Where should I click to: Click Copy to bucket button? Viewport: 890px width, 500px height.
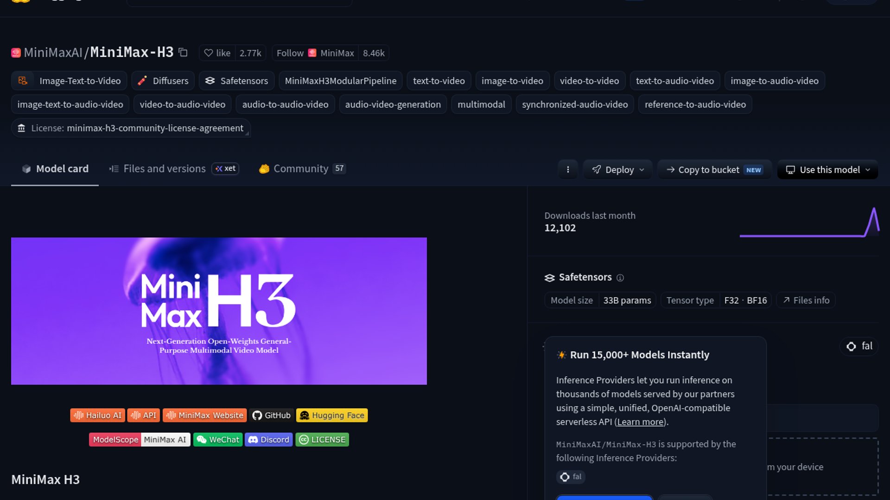pos(714,169)
